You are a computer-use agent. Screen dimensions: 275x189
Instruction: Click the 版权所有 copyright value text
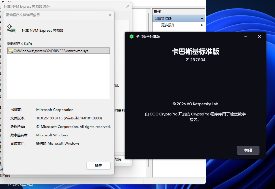point(73,126)
